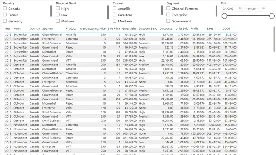Select the COGS cell 351,000.00
This screenshot has height=155, width=276.
coord(230,138)
